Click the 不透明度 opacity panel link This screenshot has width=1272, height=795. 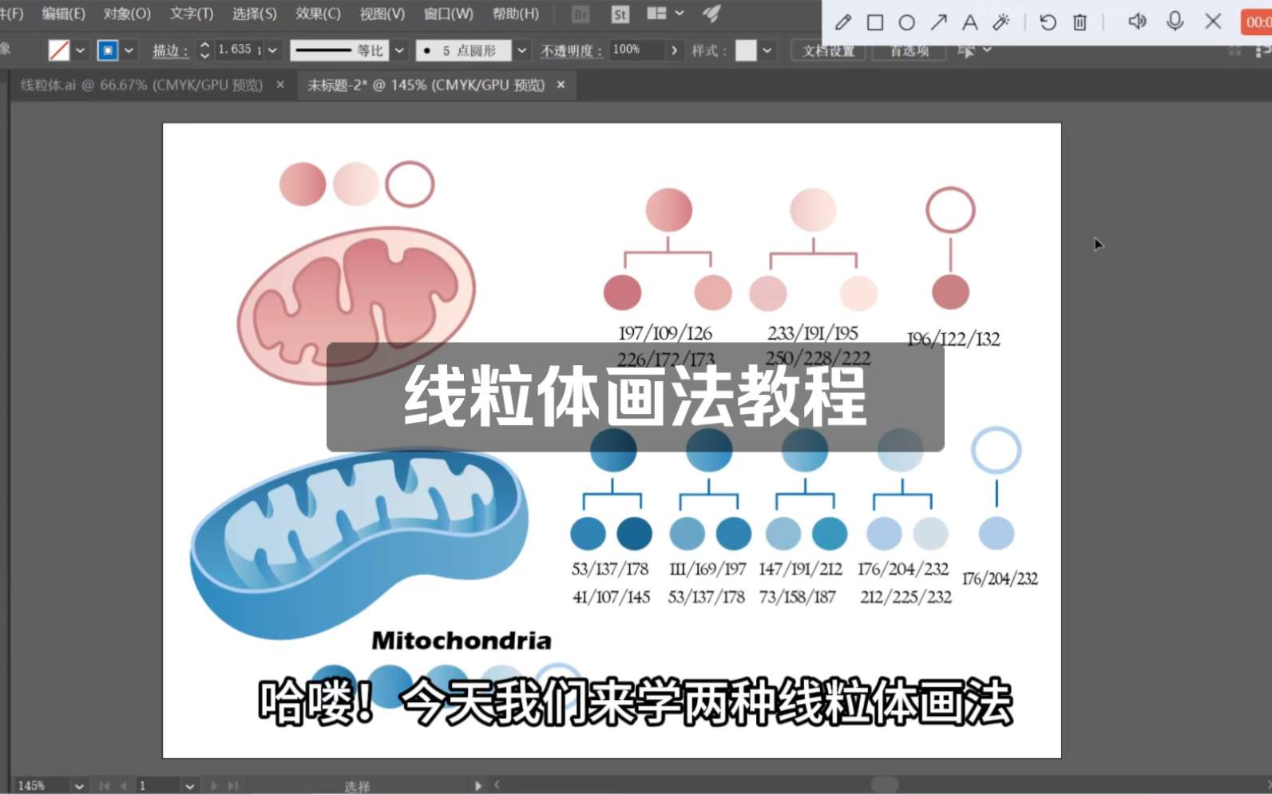(x=571, y=50)
